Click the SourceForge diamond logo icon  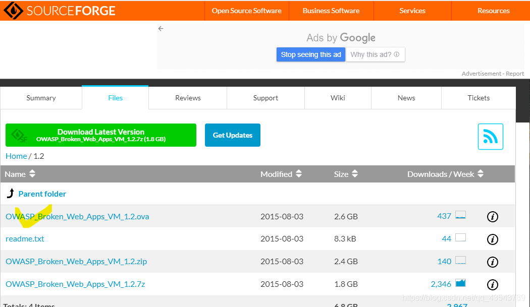(13, 11)
